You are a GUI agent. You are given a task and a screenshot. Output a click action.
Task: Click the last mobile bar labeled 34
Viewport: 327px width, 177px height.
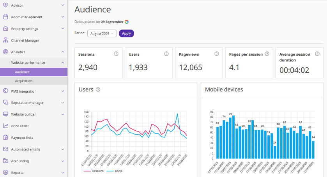click(x=313, y=150)
